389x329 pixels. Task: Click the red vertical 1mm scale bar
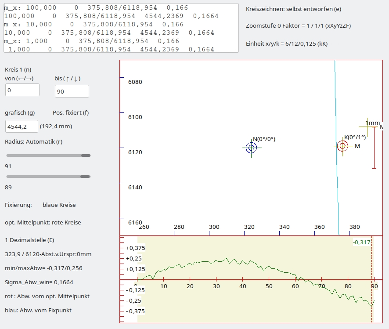[374, 147]
